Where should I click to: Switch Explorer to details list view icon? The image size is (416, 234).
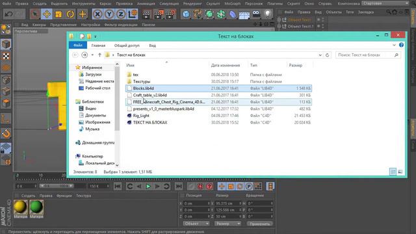tap(393, 172)
